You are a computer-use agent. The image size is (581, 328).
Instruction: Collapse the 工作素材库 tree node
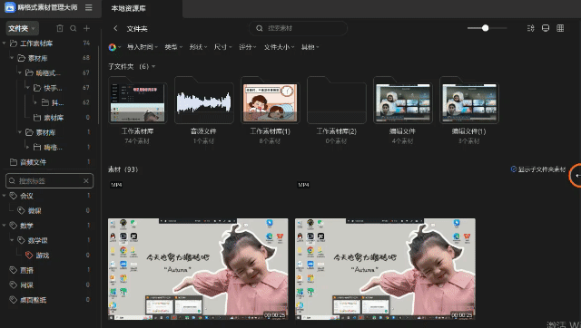(4, 43)
